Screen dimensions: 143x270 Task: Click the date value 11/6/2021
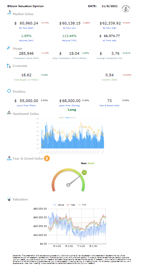coord(110,6)
